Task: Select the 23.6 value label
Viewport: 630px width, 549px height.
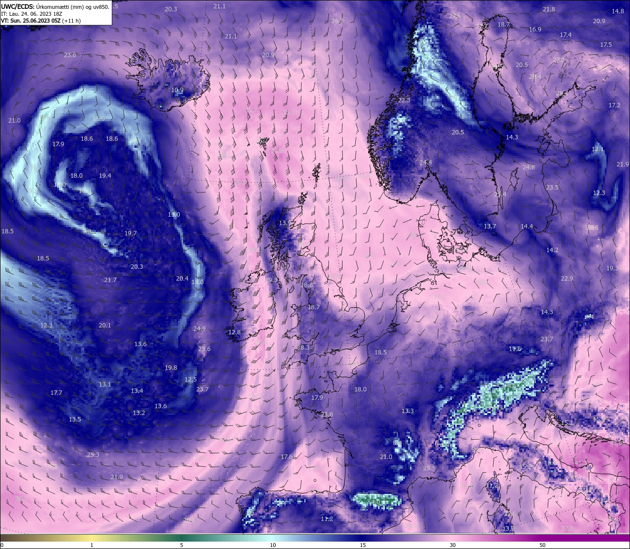Action: [x=70, y=55]
